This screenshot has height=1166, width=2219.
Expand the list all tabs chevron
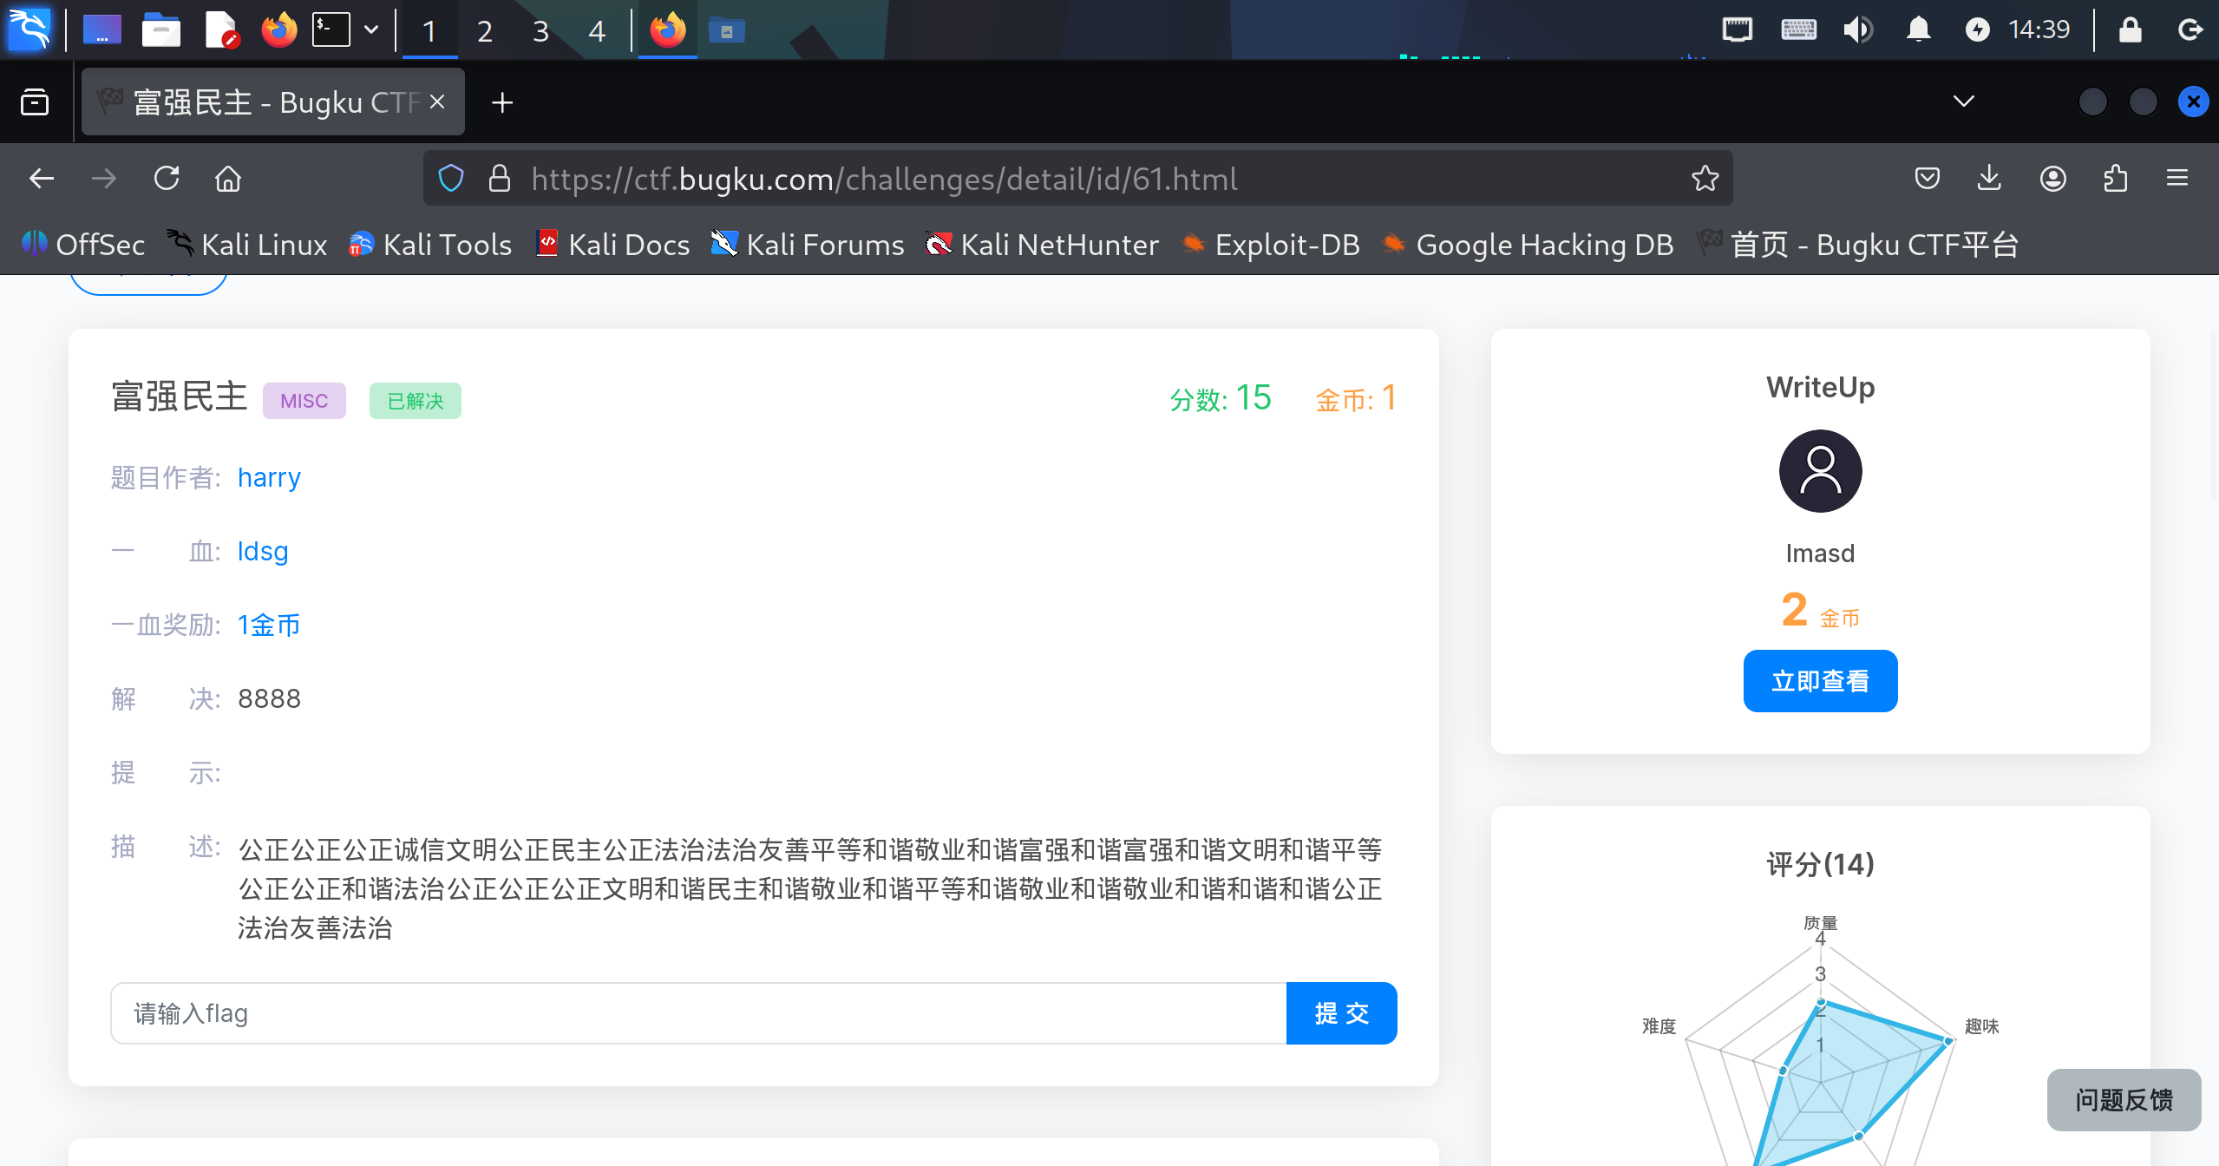(1963, 102)
